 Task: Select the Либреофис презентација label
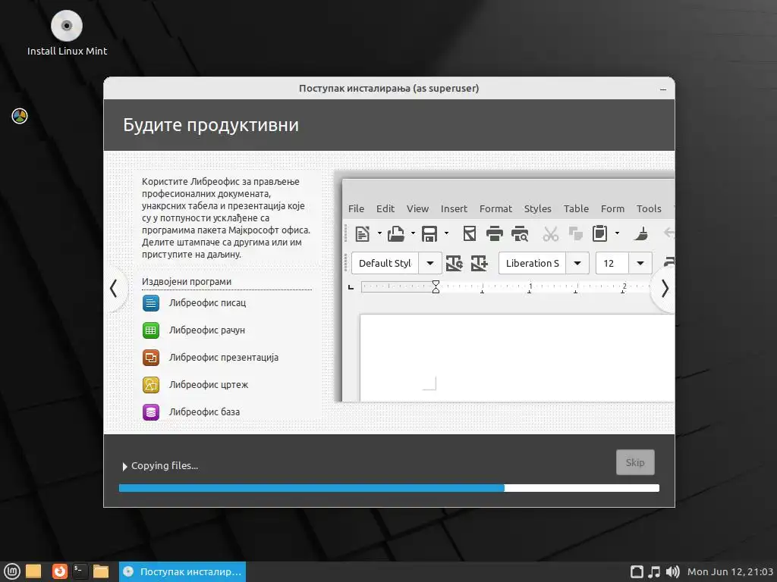point(224,358)
